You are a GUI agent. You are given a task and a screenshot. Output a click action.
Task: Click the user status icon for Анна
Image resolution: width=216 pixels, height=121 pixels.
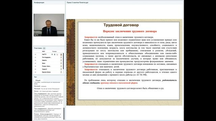(x=61, y=63)
